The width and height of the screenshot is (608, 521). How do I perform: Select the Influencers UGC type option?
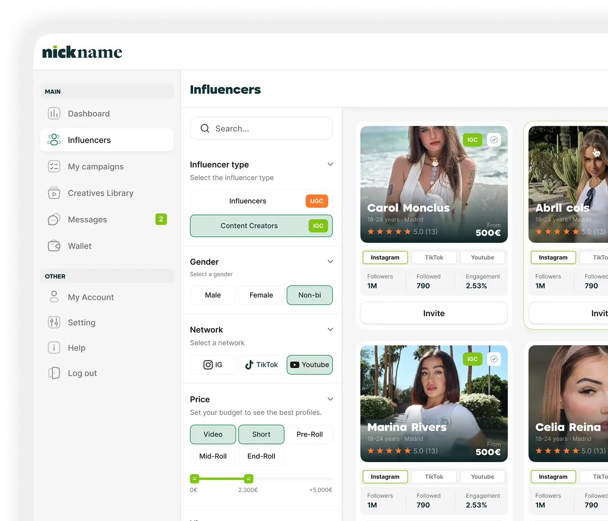point(261,201)
